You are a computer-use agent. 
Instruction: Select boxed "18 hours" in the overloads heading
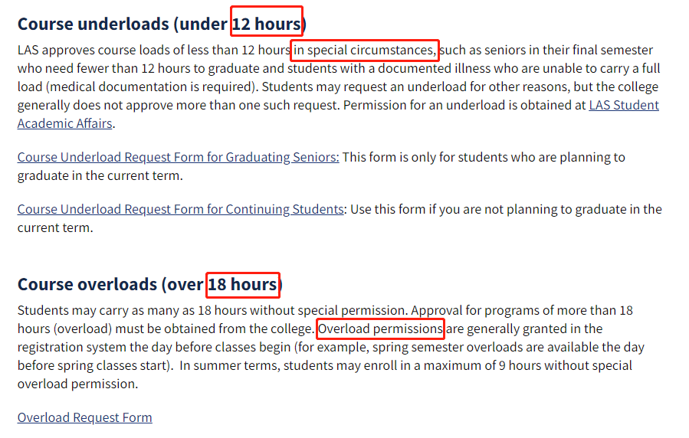coord(243,285)
